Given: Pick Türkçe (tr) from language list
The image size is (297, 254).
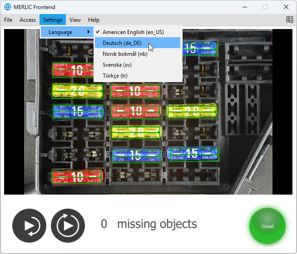Looking at the screenshot, I should point(116,75).
